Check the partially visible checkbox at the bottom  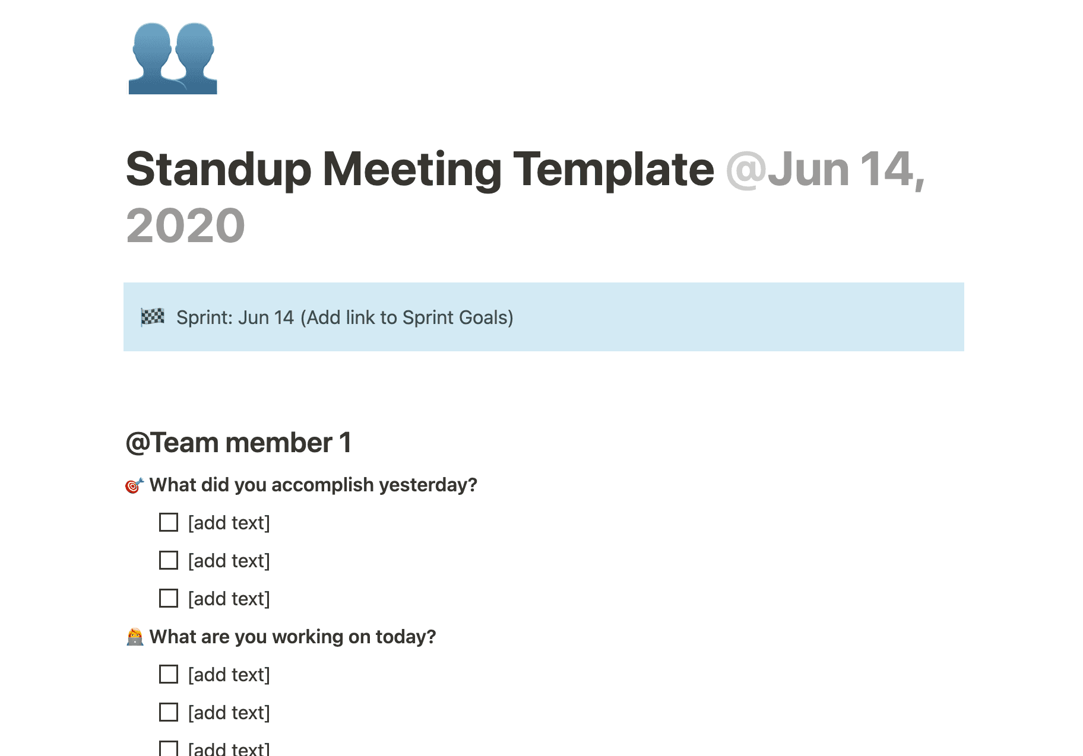point(168,749)
